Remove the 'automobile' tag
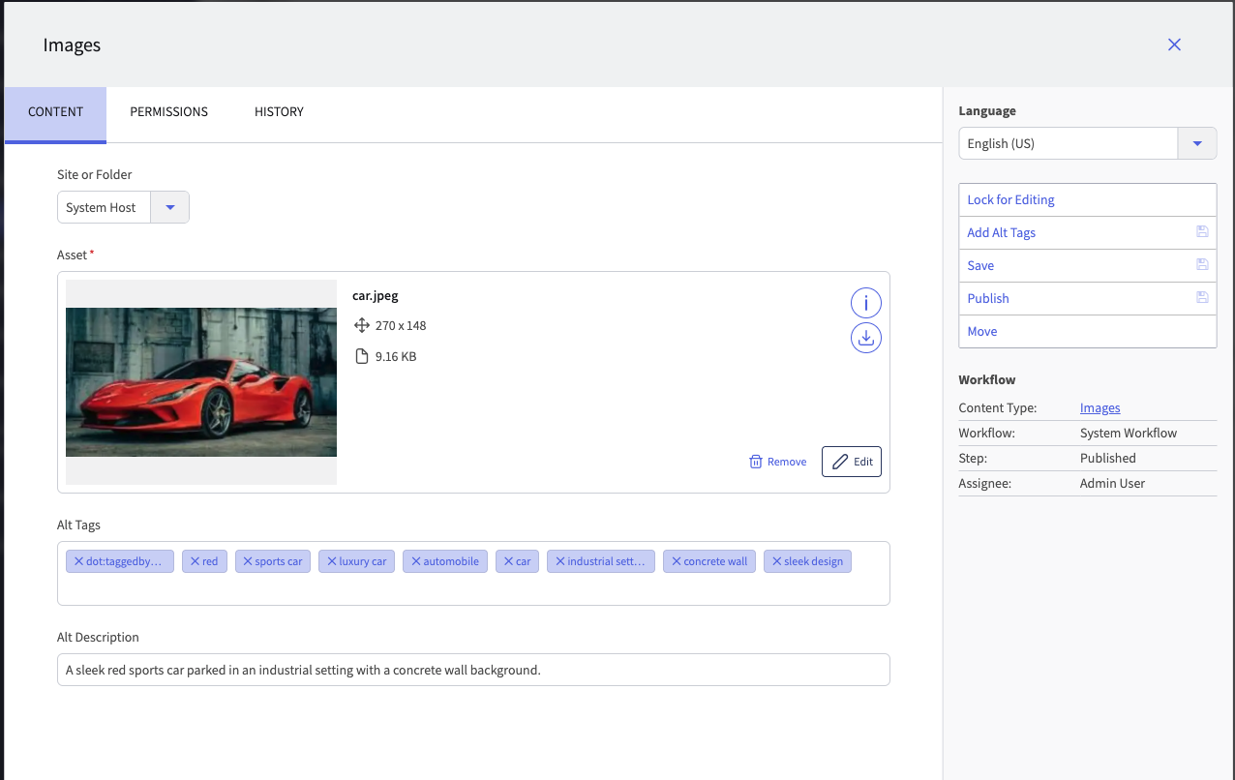 pos(416,561)
